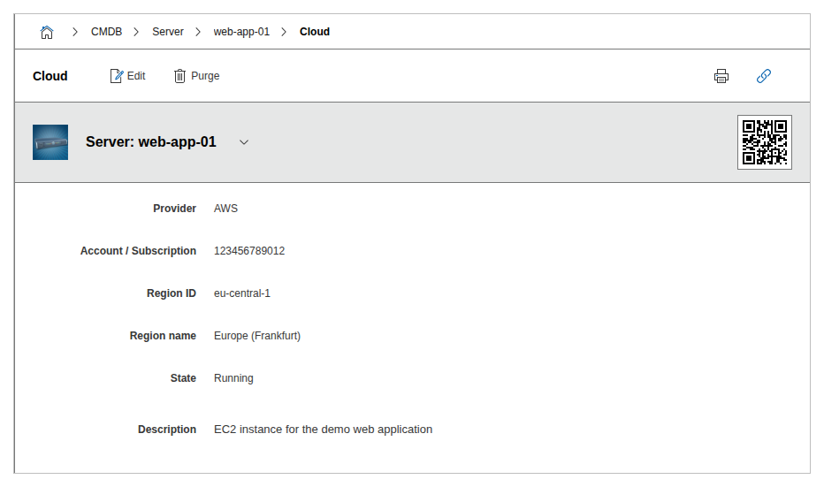The image size is (824, 487).
Task: Select the eu-central-1 region value
Action: tap(241, 293)
